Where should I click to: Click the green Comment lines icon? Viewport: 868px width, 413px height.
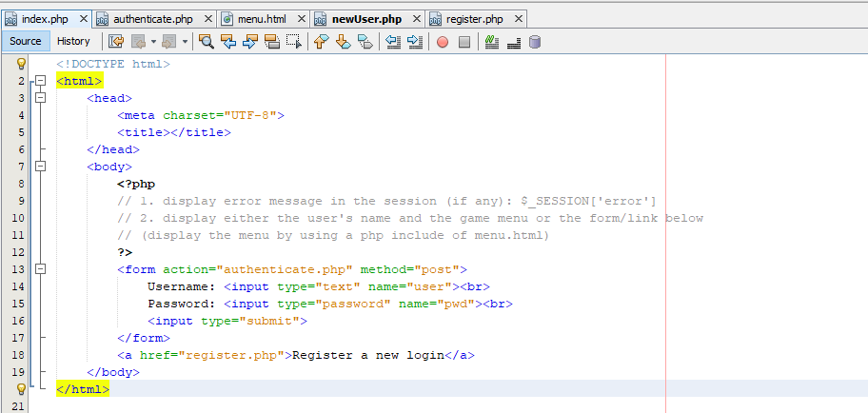pos(491,42)
